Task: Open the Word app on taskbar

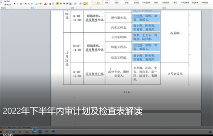Action: point(53,132)
